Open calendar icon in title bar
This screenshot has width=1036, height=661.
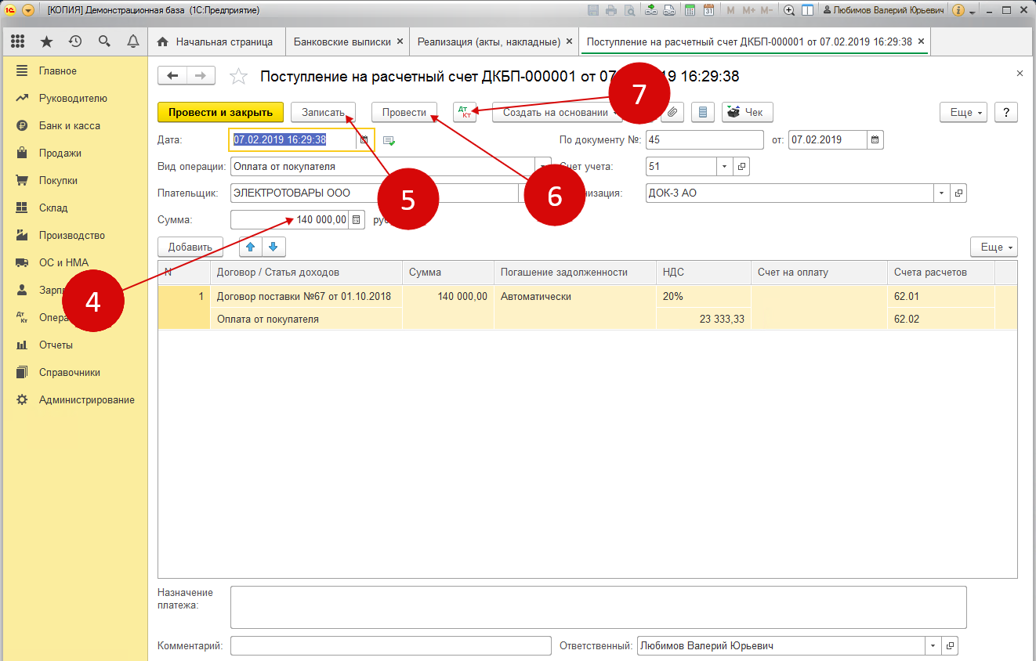[x=708, y=11]
